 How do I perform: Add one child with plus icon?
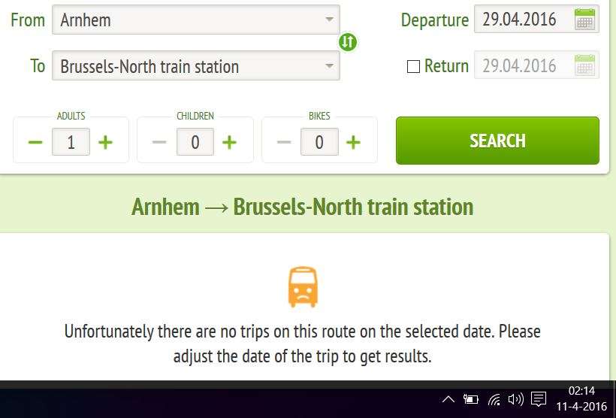coord(229,142)
